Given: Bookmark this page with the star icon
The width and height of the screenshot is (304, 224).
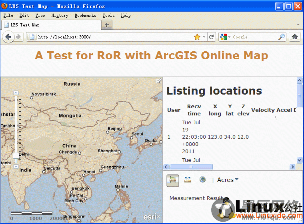Looking at the screenshot, I should tap(197, 37).
